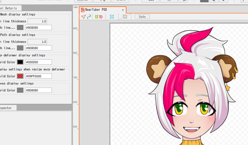Image resolution: width=248 pixels, height=145 pixels.
Task: Click the Path display settings heading
Action: (18, 35)
